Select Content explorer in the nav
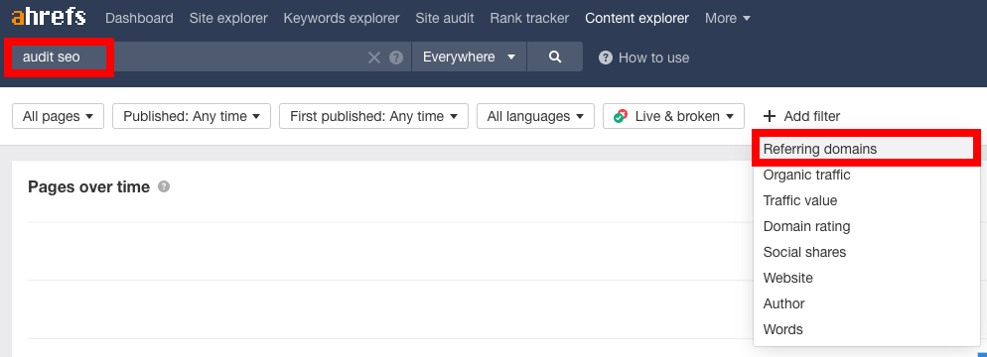The width and height of the screenshot is (987, 357). [x=637, y=18]
